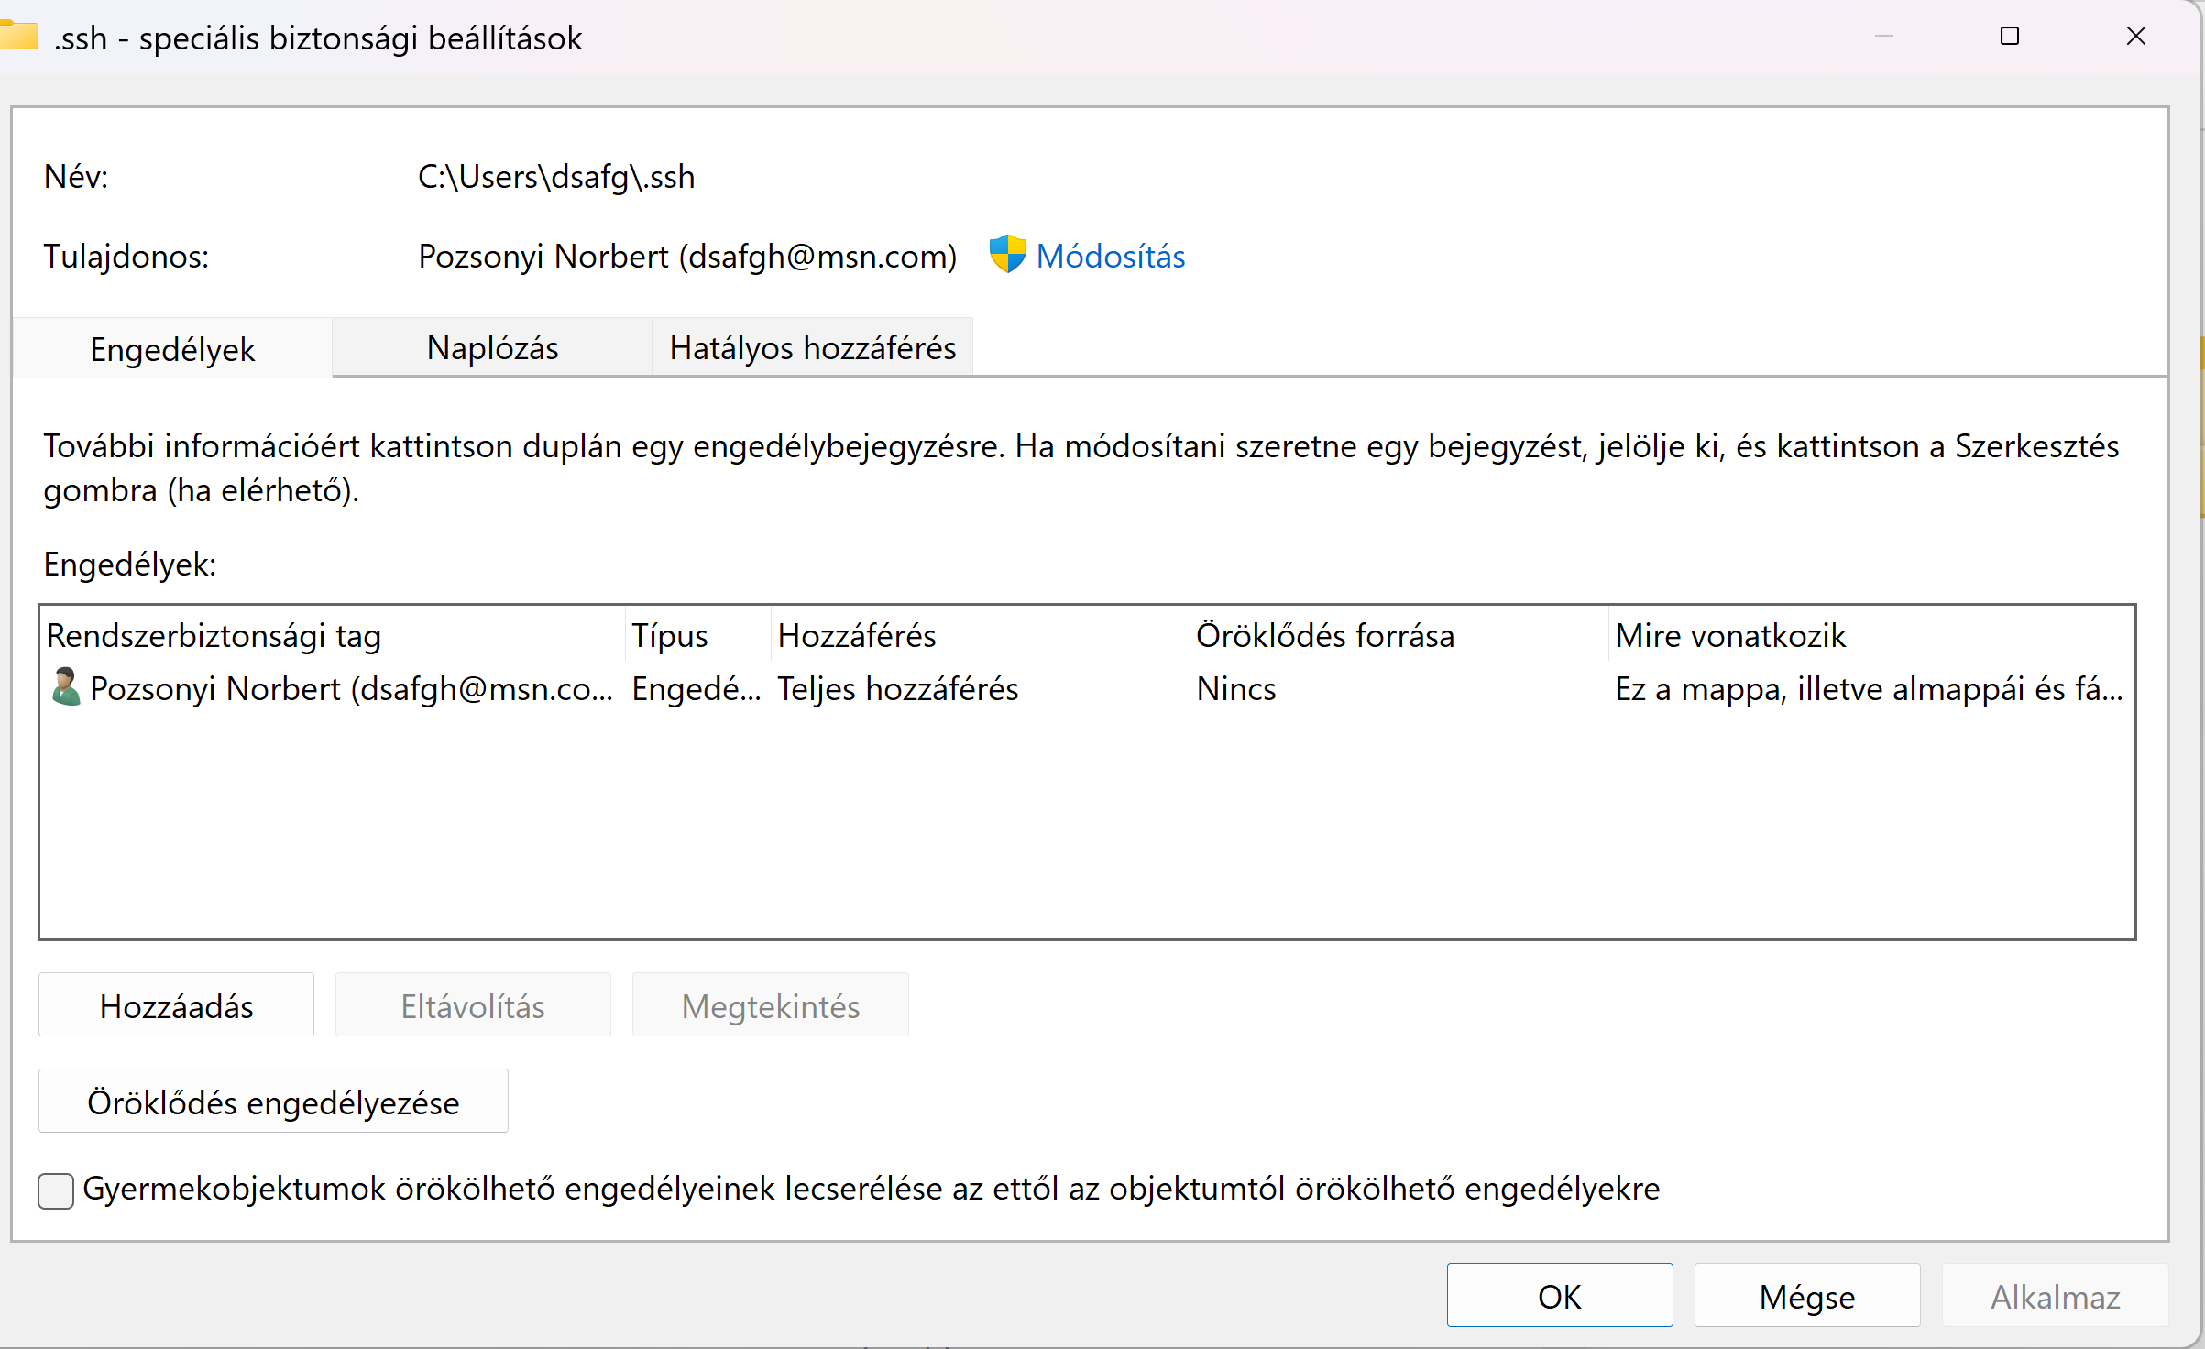The image size is (2205, 1349).
Task: Click the Eltávolítás button
Action: [x=473, y=1005]
